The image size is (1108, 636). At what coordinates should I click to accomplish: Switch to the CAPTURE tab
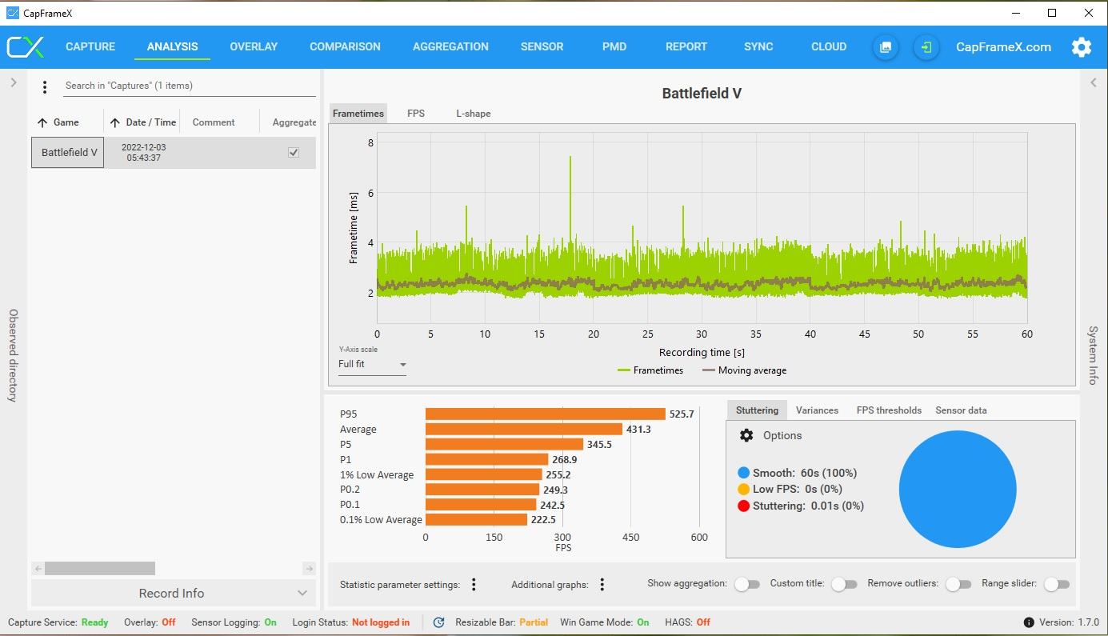click(x=90, y=46)
